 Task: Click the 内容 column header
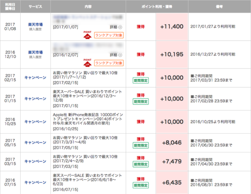click(x=88, y=6)
